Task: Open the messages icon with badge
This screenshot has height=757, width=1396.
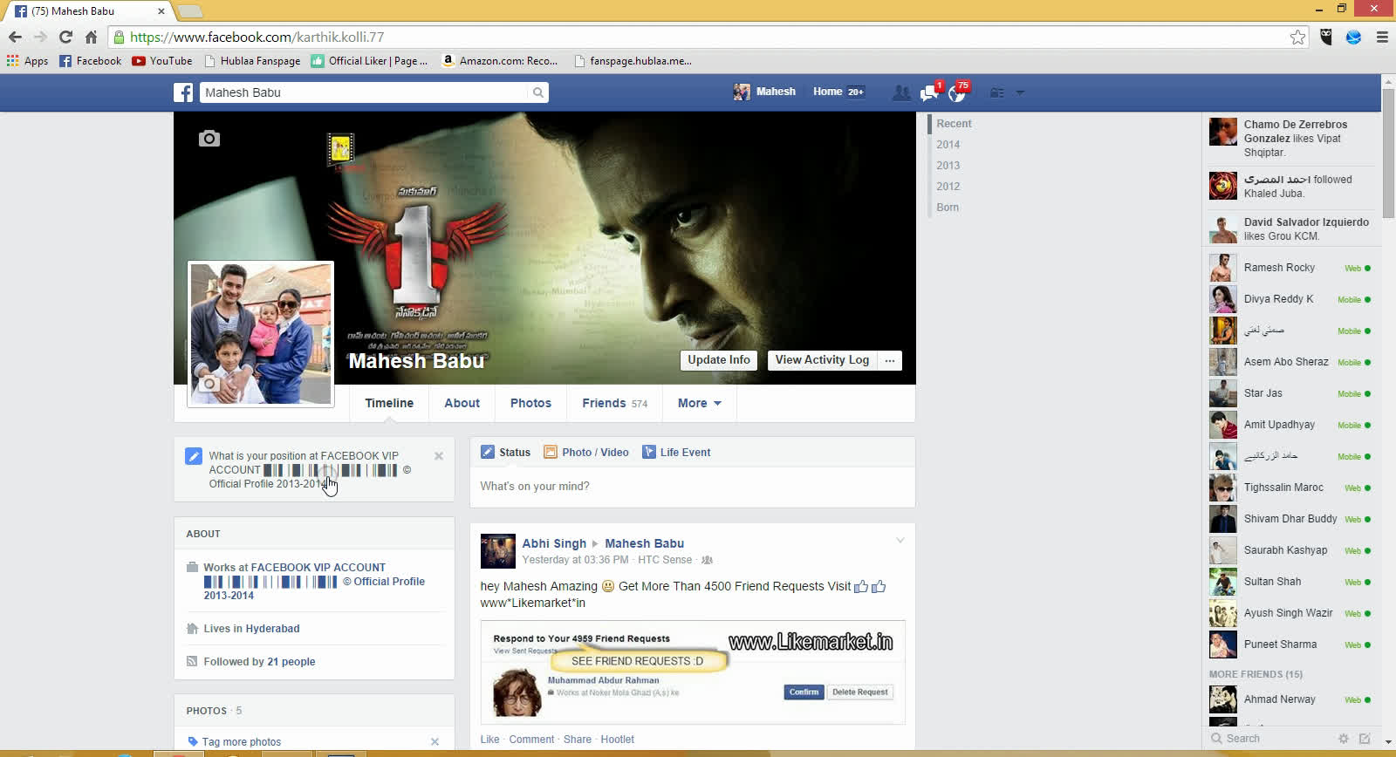Action: point(930,92)
